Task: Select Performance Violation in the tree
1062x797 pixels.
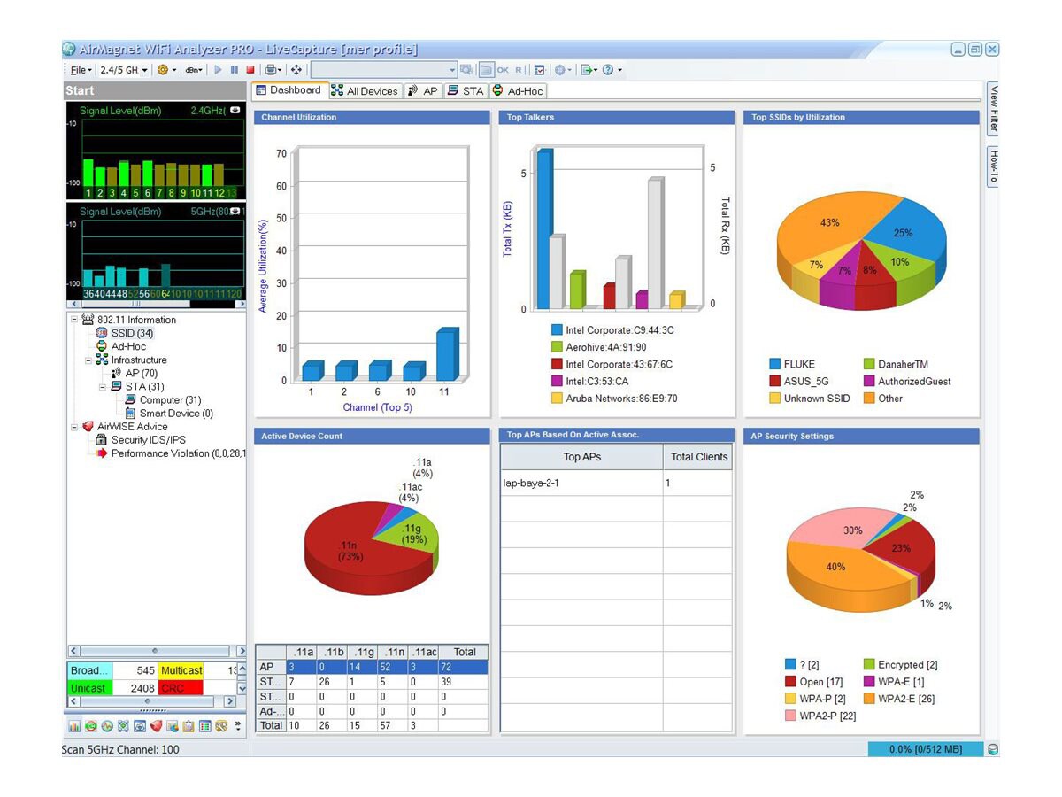Action: (x=179, y=453)
